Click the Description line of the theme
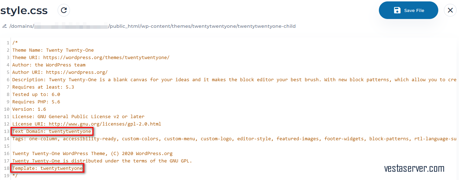The image size is (459, 180). [x=234, y=79]
